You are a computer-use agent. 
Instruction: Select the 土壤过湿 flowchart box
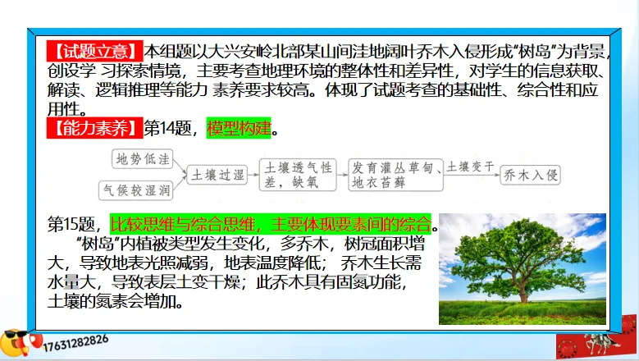(217, 175)
